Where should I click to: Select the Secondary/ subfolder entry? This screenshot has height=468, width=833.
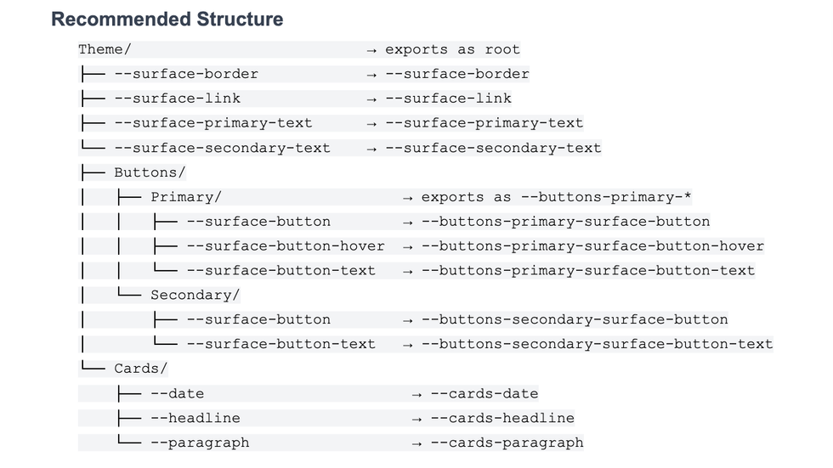[195, 295]
